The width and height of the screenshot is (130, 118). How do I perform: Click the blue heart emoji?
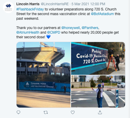48,37
